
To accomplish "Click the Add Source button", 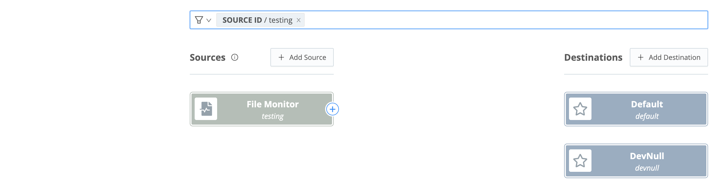I will click(x=302, y=58).
